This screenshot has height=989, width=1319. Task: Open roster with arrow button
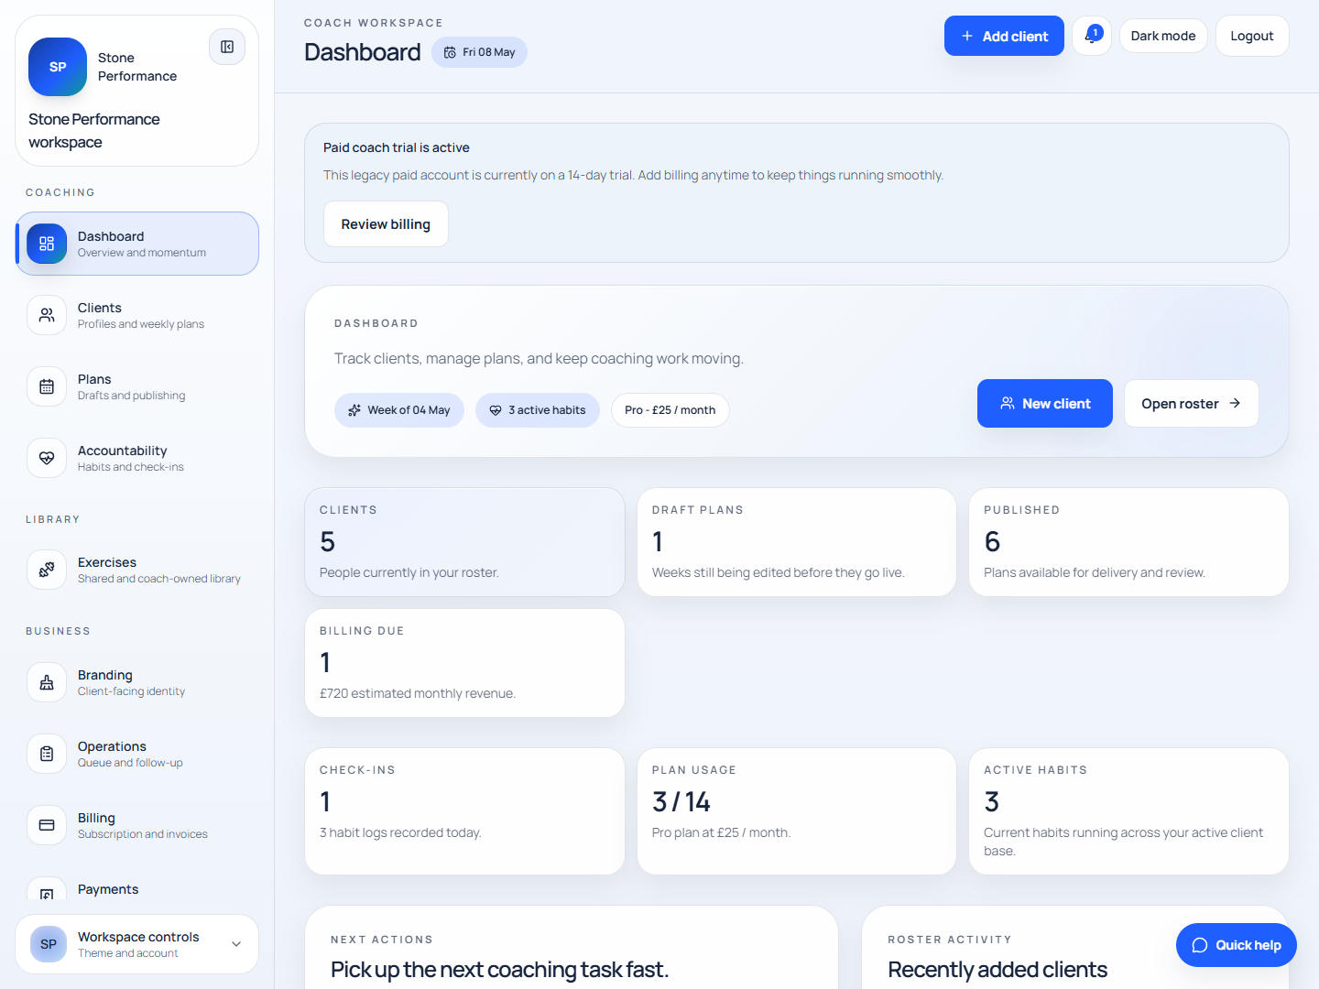click(x=1191, y=404)
